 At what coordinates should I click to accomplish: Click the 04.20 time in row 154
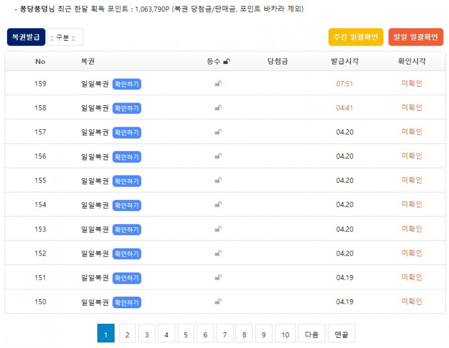(345, 205)
